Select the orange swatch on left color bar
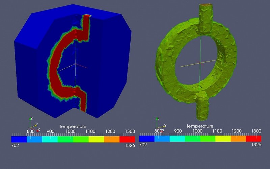This screenshot has width=270, height=169. pyautogui.click(x=112, y=139)
